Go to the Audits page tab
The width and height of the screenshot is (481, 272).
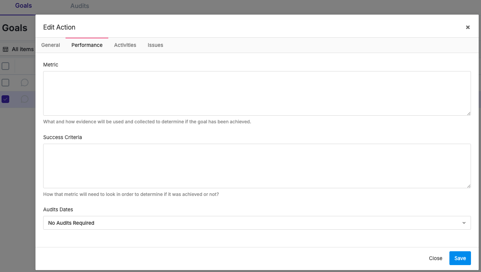click(79, 6)
